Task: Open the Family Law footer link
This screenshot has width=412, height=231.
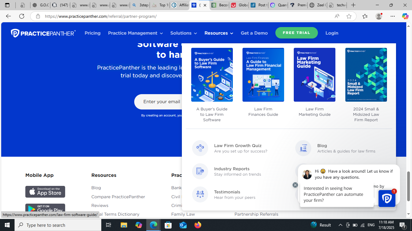Action: pos(183,214)
